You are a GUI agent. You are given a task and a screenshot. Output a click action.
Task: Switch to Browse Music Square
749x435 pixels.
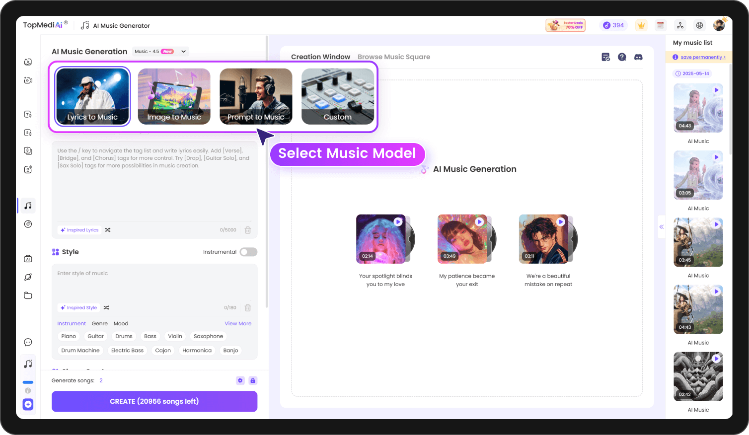[x=393, y=57]
